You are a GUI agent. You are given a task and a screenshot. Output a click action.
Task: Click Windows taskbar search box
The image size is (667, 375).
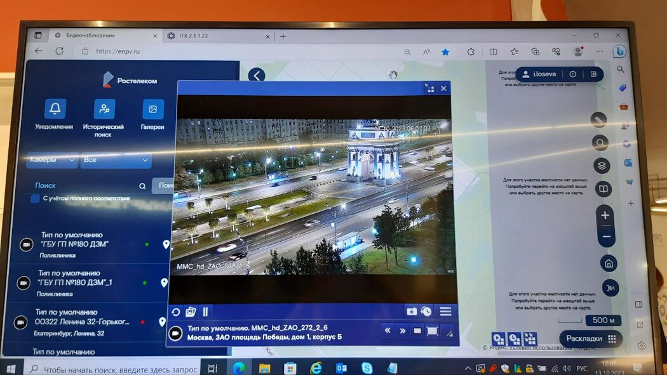click(x=114, y=369)
